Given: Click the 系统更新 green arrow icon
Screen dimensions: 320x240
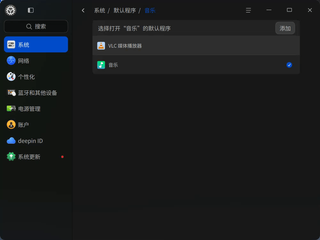Looking at the screenshot, I should click(11, 157).
